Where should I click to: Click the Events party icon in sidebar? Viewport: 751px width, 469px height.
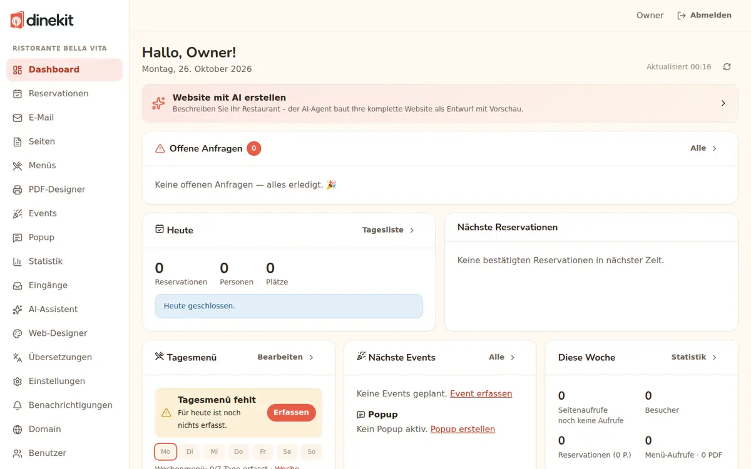pos(18,214)
